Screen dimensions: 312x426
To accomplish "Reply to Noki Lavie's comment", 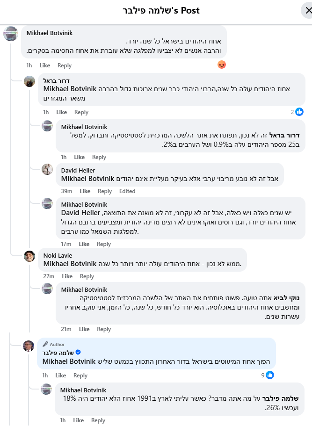I will click(x=87, y=276).
